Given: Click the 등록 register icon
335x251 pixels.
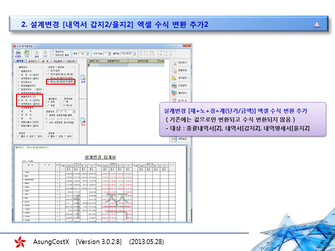Looking at the screenshot, I should pos(83,78).
